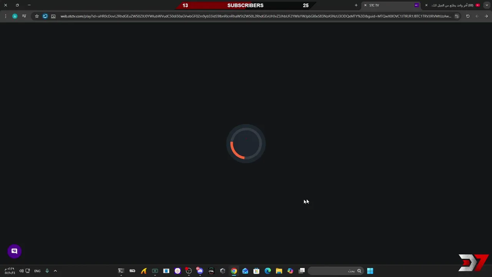492x277 pixels.
Task: Open the Chrome profile avatar
Action: click(15, 16)
